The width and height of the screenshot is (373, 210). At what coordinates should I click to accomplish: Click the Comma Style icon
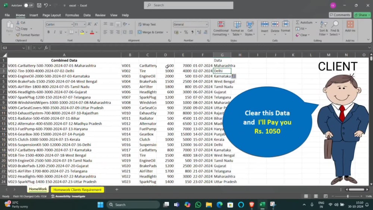(192, 32)
